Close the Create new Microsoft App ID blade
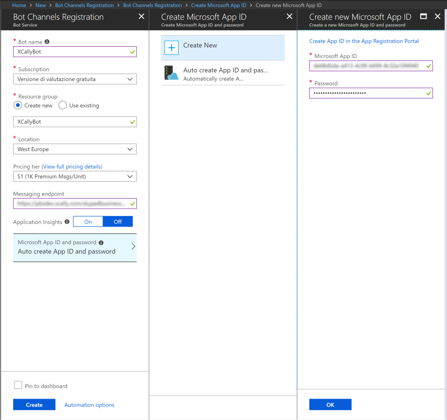 [x=437, y=16]
